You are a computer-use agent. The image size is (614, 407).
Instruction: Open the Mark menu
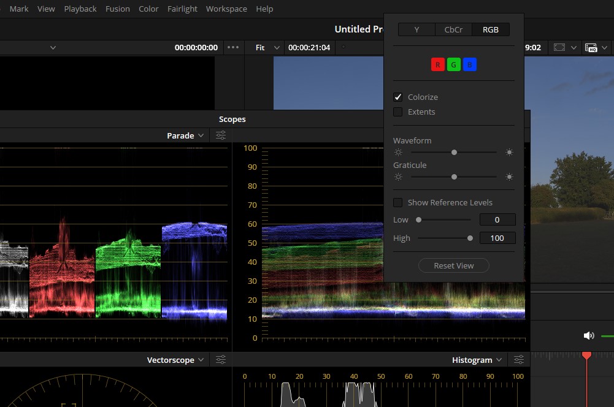pyautogui.click(x=19, y=9)
